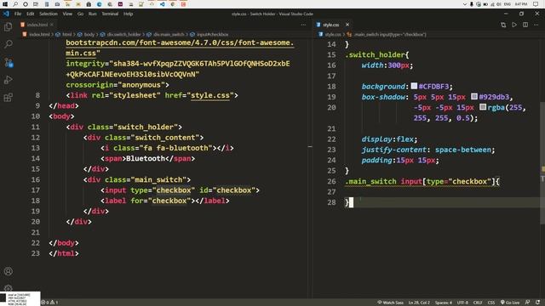Open the Accounts menu icon

click(x=8, y=271)
